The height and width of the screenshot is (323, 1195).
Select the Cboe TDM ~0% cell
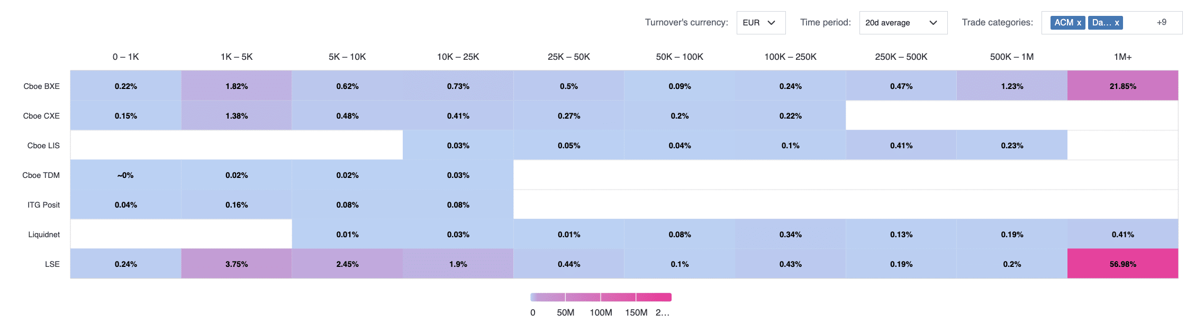pos(126,175)
